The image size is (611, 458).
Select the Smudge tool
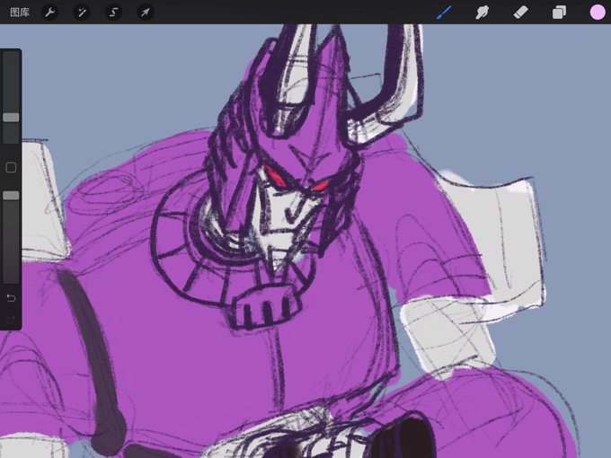click(x=482, y=13)
